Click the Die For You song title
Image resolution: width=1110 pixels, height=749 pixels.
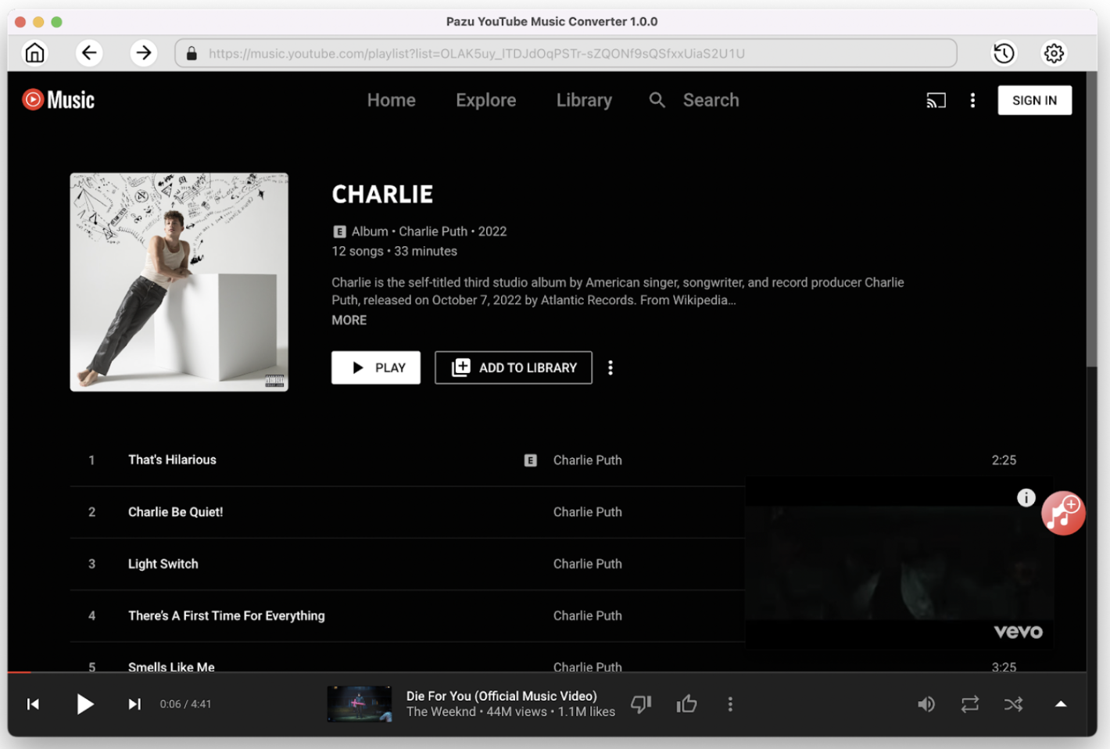coord(501,696)
